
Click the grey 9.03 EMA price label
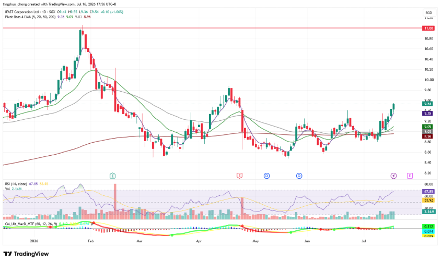[x=428, y=132]
